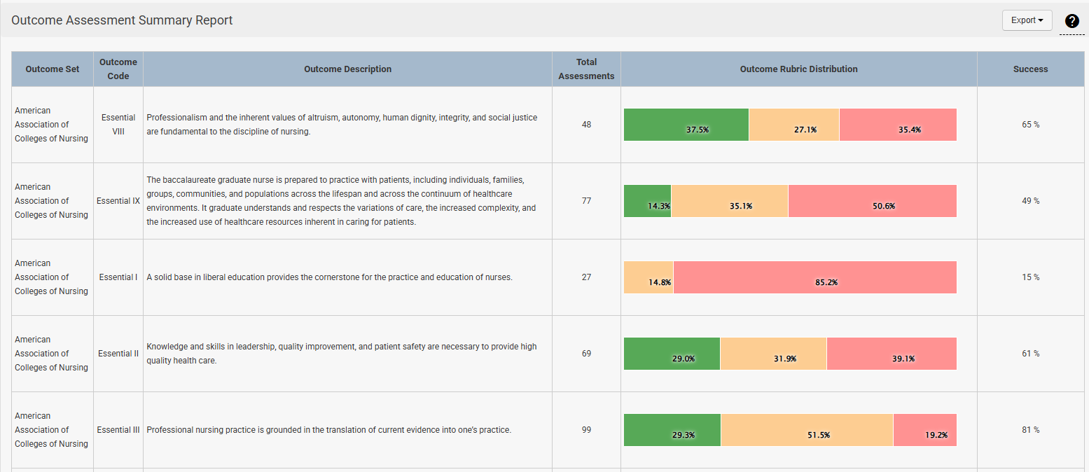
Task: Click the red 50.6% bar segment
Action: [x=872, y=201]
